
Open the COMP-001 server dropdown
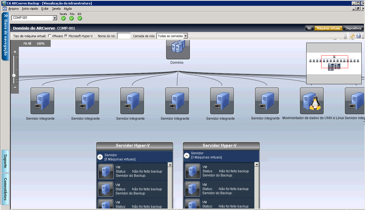[55, 18]
